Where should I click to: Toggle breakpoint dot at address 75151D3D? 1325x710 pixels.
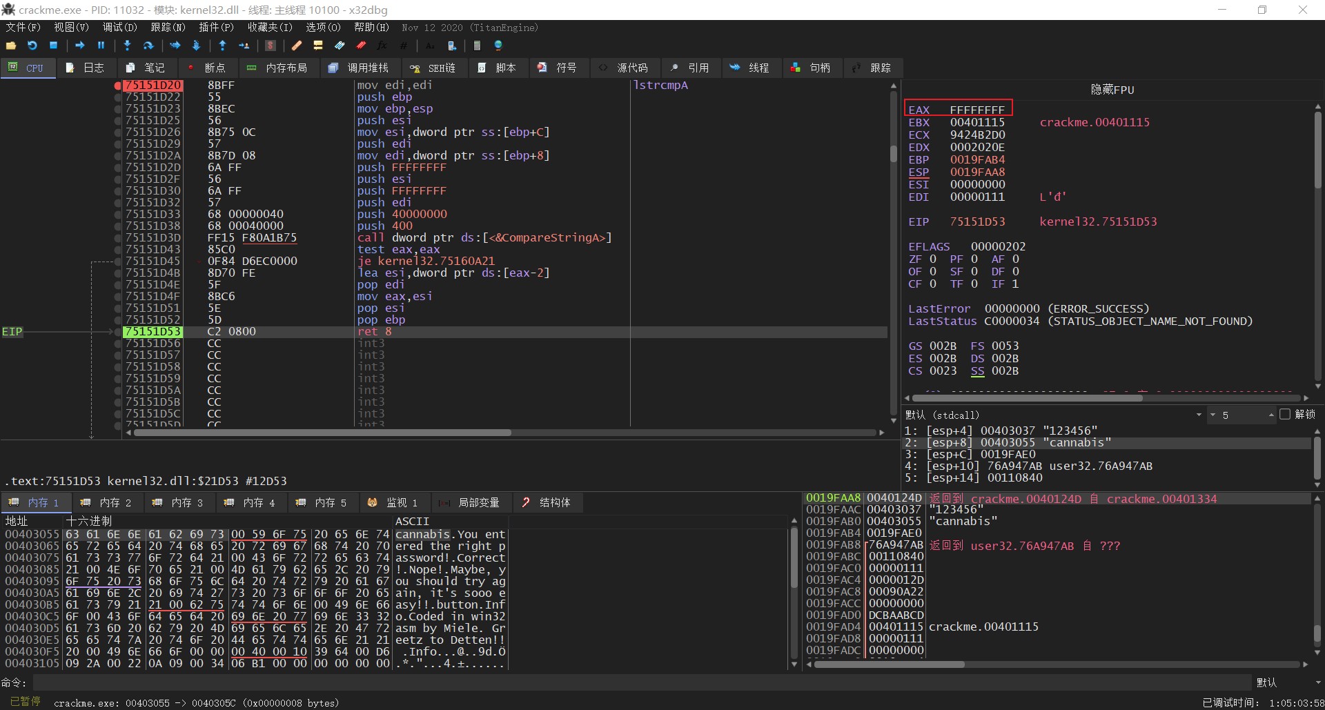click(118, 238)
